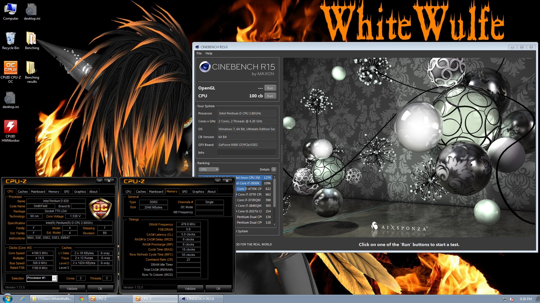Click OK in right CPU-Z window
Image resolution: width=540 pixels, height=303 pixels.
[219, 289]
